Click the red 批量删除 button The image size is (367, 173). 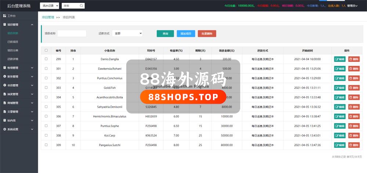coord(207,33)
